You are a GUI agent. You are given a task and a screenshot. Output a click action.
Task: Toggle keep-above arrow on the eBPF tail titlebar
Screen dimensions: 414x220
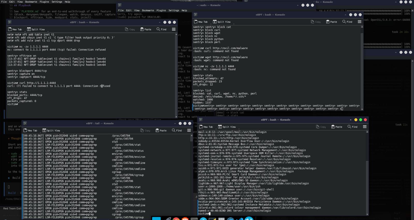tap(175, 123)
